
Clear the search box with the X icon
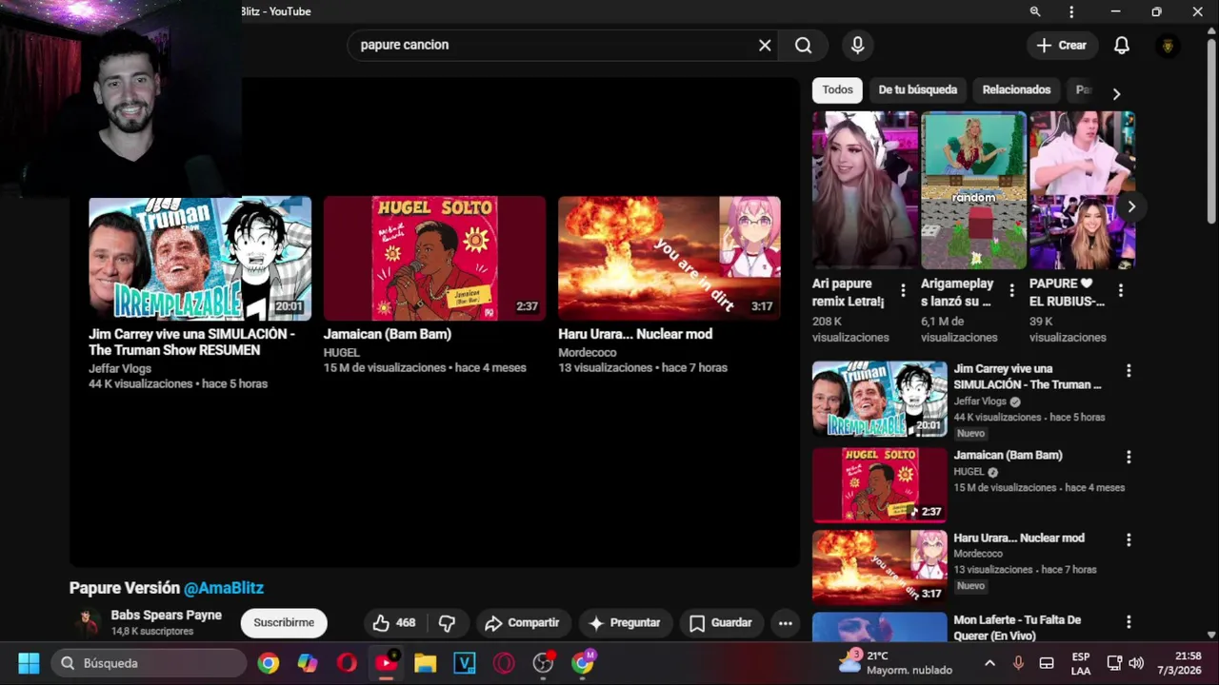tap(765, 45)
